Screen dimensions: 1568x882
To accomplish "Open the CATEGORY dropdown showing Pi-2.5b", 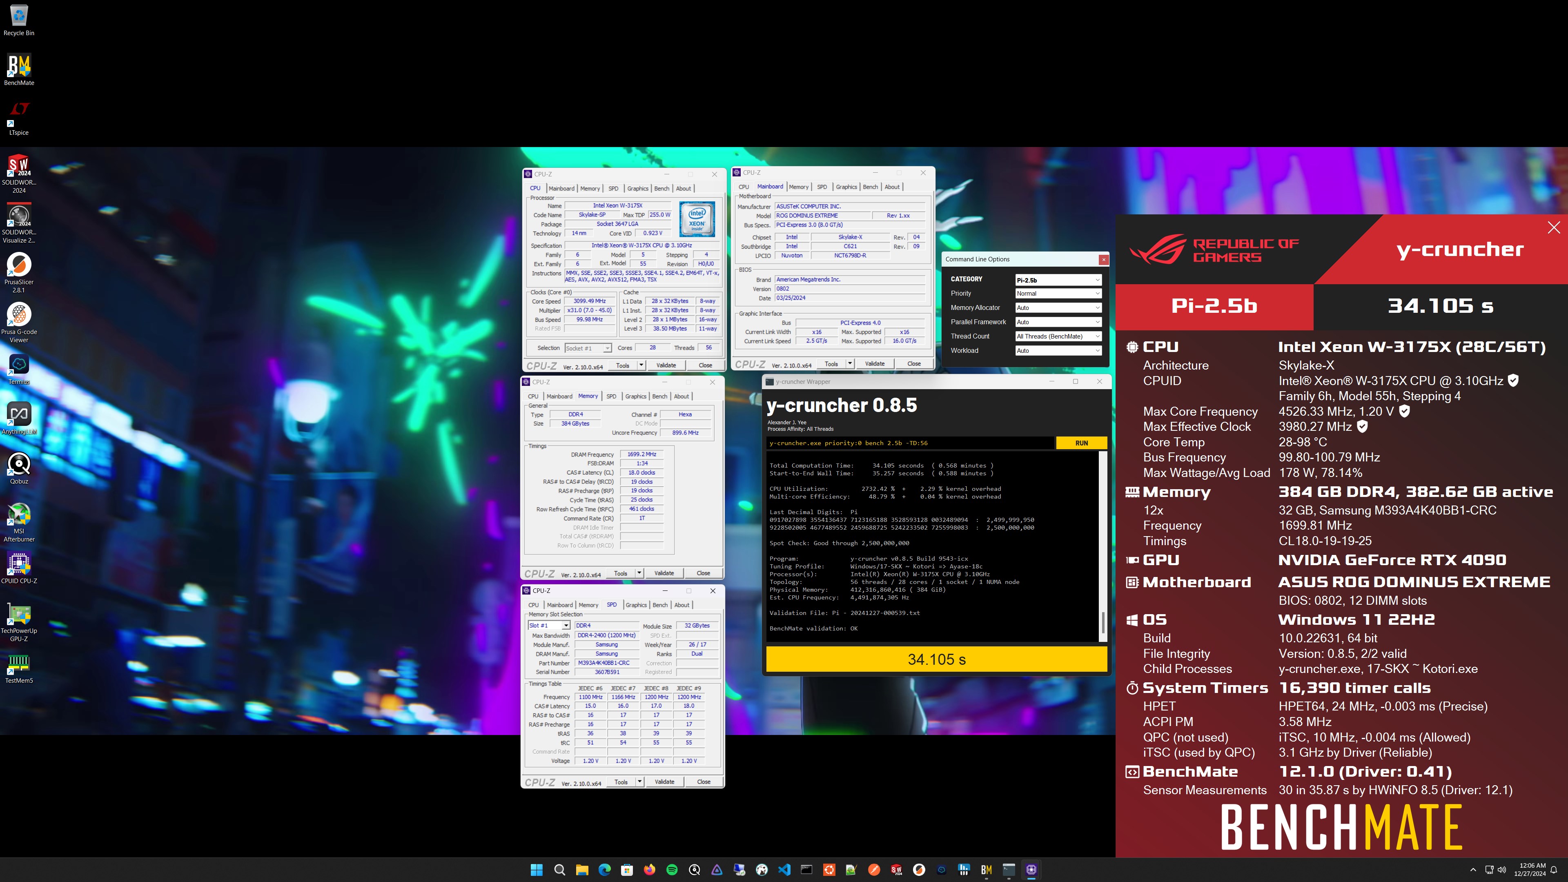I will click(1058, 280).
